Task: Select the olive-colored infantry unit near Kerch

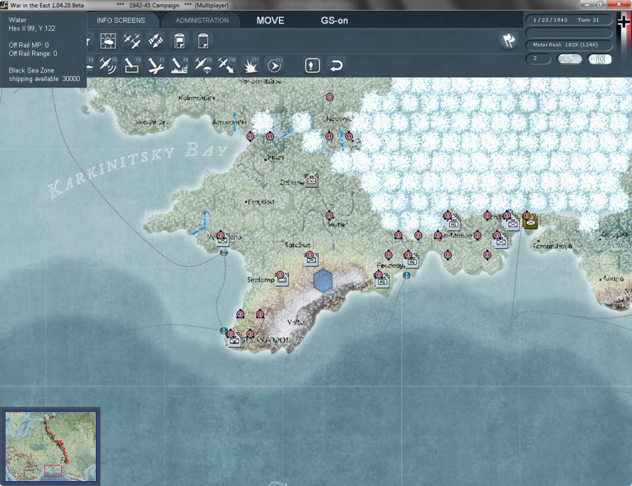Action: (530, 222)
